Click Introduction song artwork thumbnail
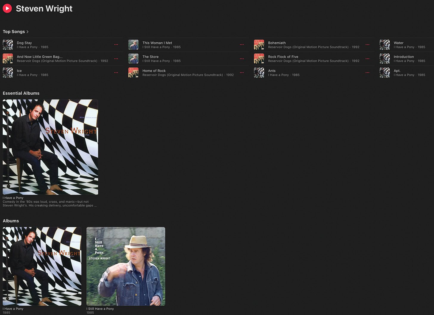Screen dimensions: 434x315 [x=385, y=59]
